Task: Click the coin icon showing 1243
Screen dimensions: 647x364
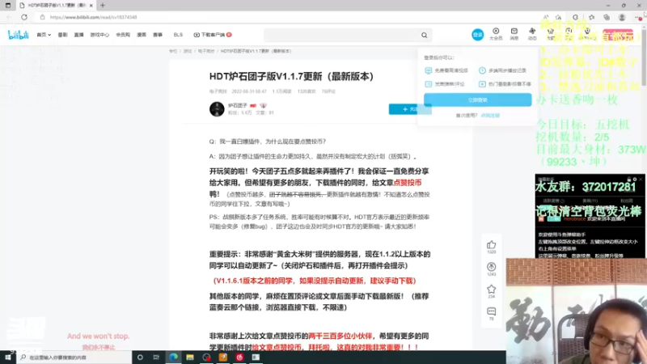Action: 491,267
